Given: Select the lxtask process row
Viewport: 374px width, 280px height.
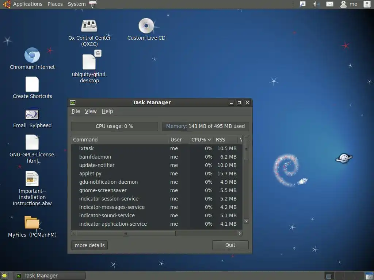Looking at the screenshot, I should coord(156,149).
